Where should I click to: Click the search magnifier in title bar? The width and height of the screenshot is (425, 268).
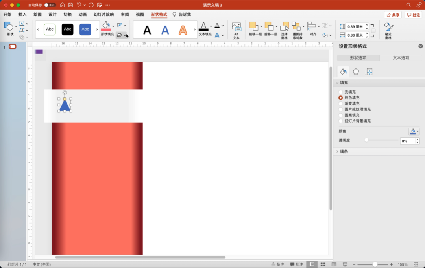click(x=408, y=5)
